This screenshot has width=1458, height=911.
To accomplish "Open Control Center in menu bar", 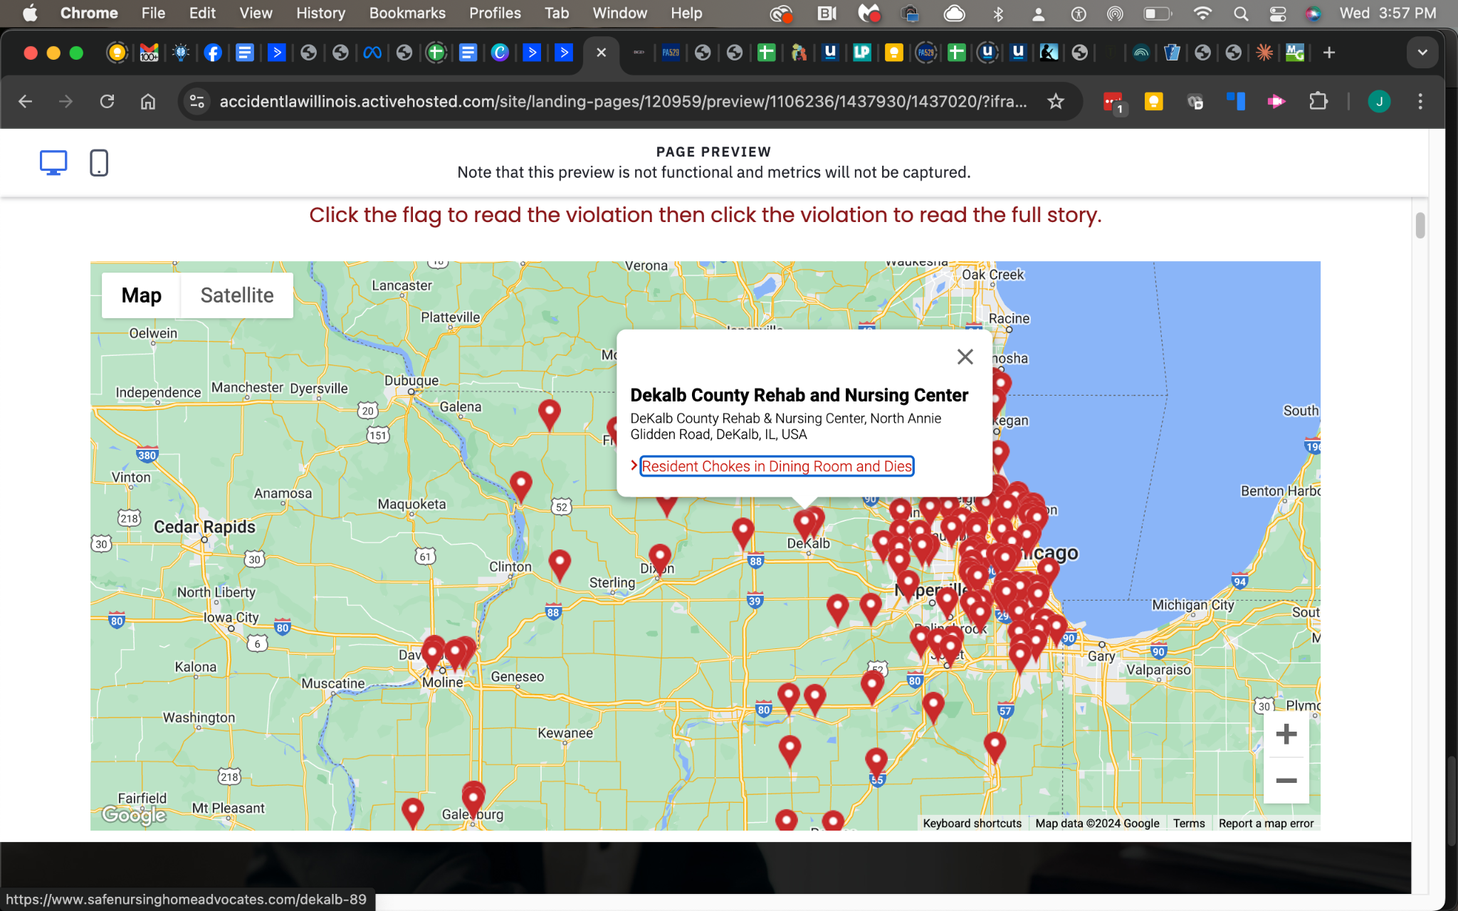I will [1278, 14].
